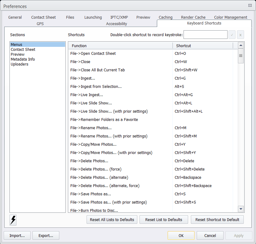Select Metadata Info section
Image resolution: width=256 pixels, height=244 pixels.
click(x=38, y=59)
